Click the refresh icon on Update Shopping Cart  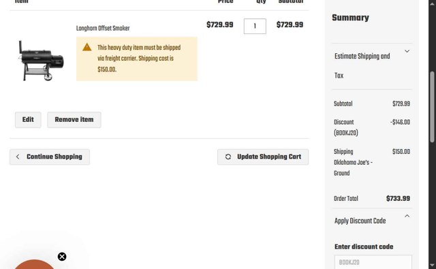(228, 157)
